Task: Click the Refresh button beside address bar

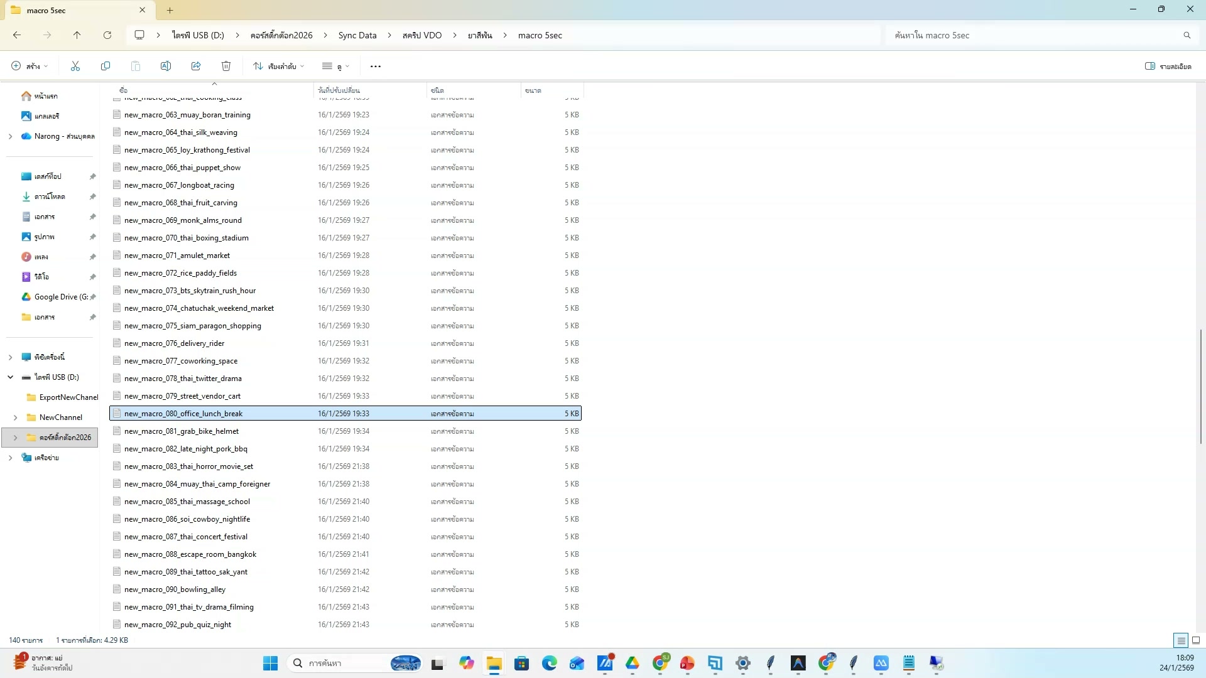Action: 107,35
